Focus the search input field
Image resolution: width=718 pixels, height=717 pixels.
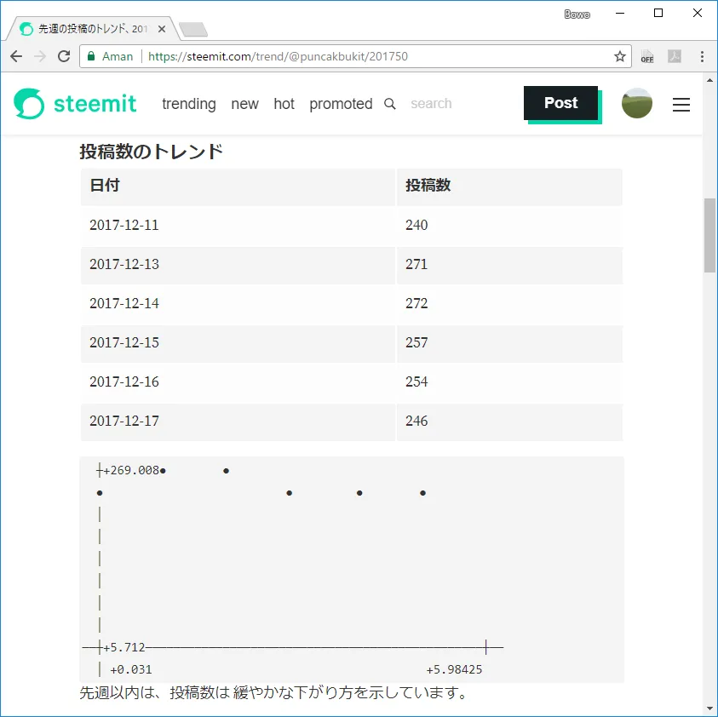(431, 104)
